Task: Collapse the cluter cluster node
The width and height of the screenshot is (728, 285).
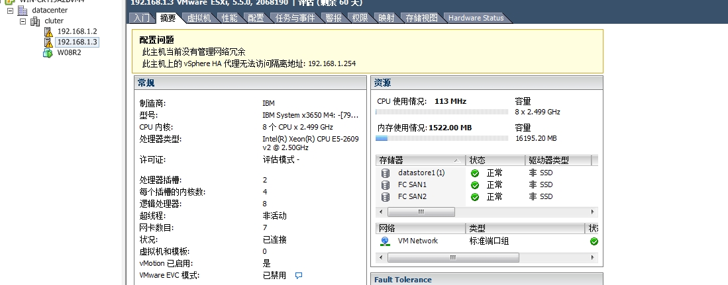Action: coord(23,21)
